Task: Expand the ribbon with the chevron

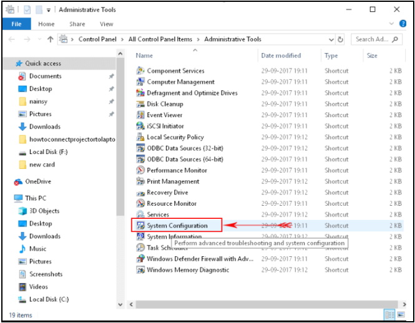Action: pos(391,24)
